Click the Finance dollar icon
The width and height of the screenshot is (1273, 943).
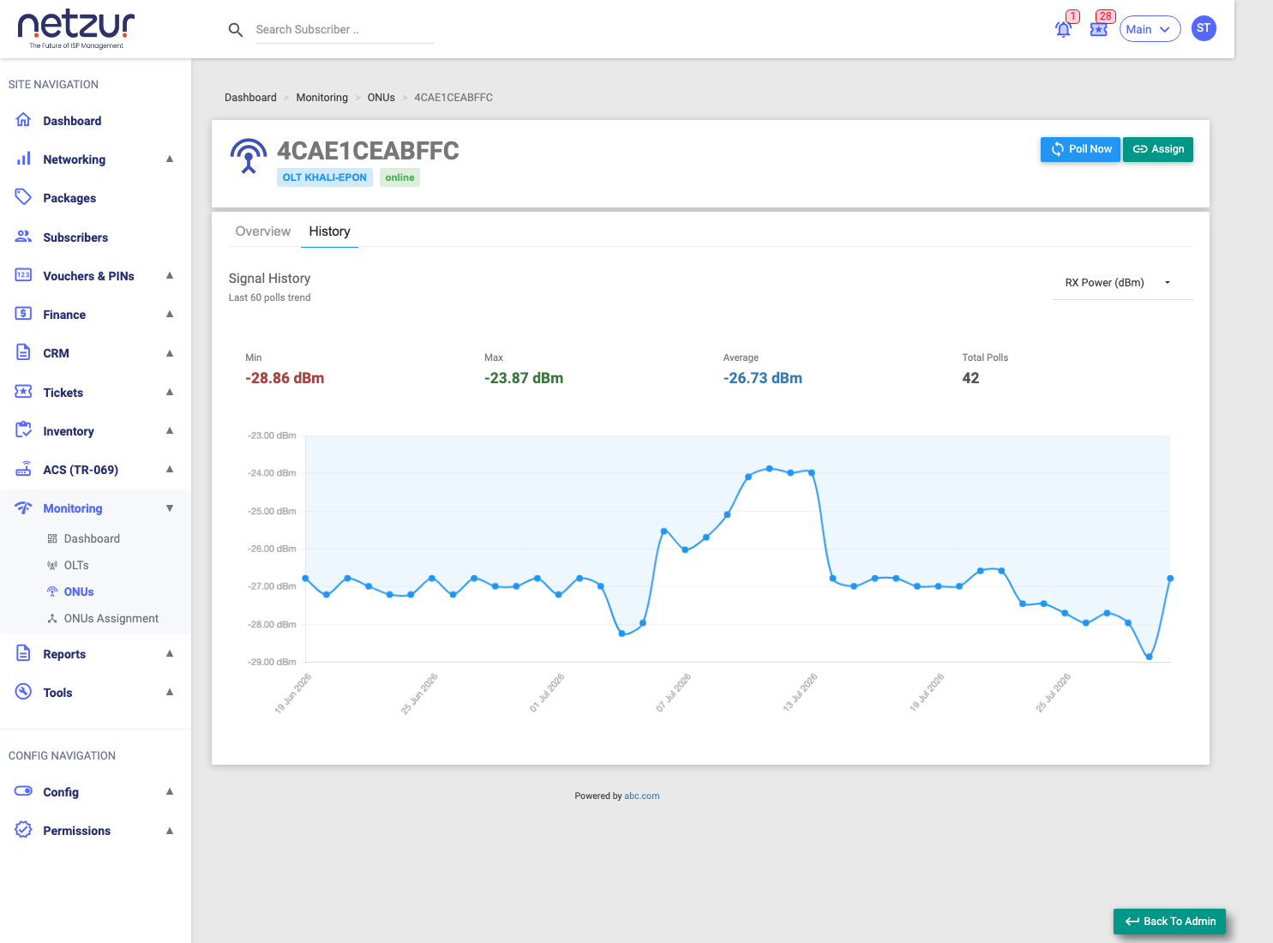click(24, 314)
